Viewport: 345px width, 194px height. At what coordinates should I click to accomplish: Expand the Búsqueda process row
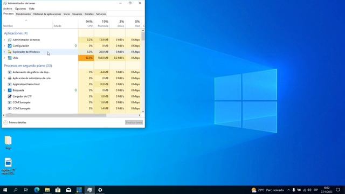[4, 90]
